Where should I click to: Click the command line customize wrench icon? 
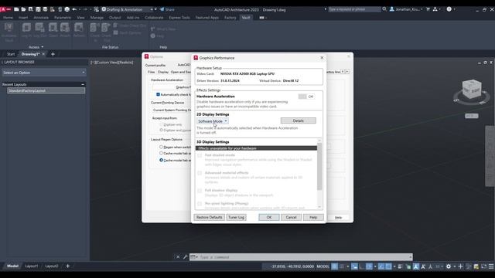[186, 257]
